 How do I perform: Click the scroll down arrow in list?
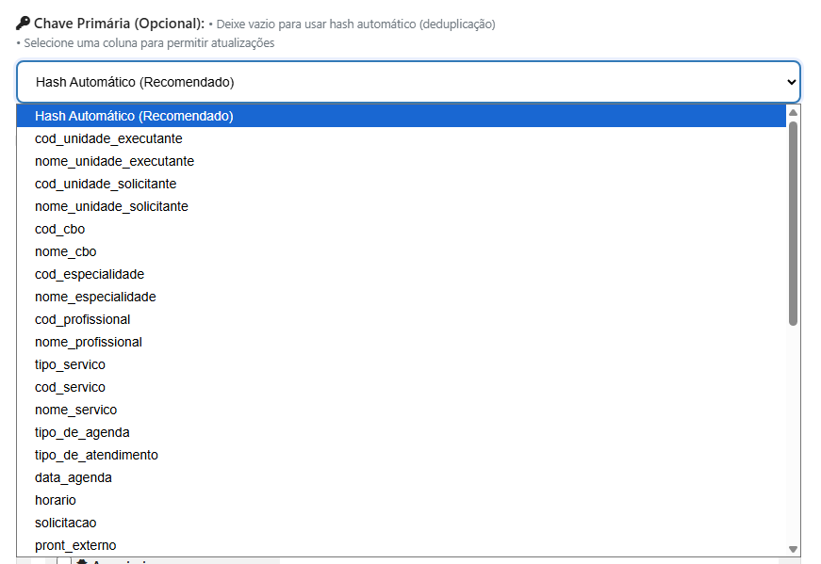tap(793, 549)
